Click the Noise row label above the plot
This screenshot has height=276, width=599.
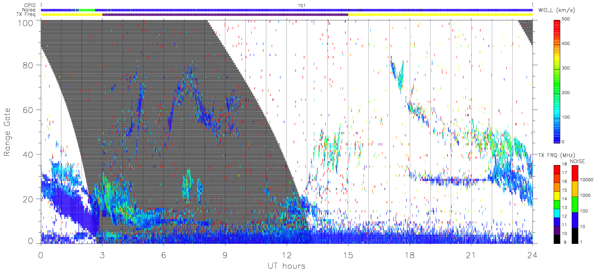(29, 10)
